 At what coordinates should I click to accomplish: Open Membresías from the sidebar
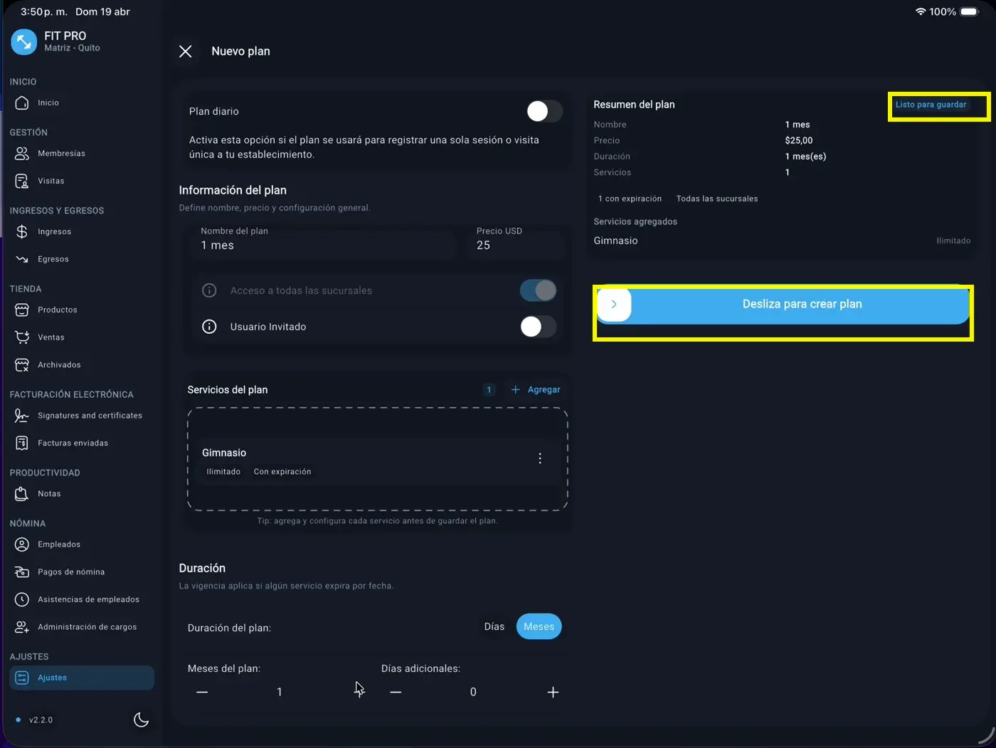click(61, 153)
